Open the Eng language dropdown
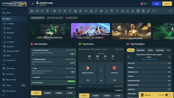174x98 pixels. tap(145, 4)
